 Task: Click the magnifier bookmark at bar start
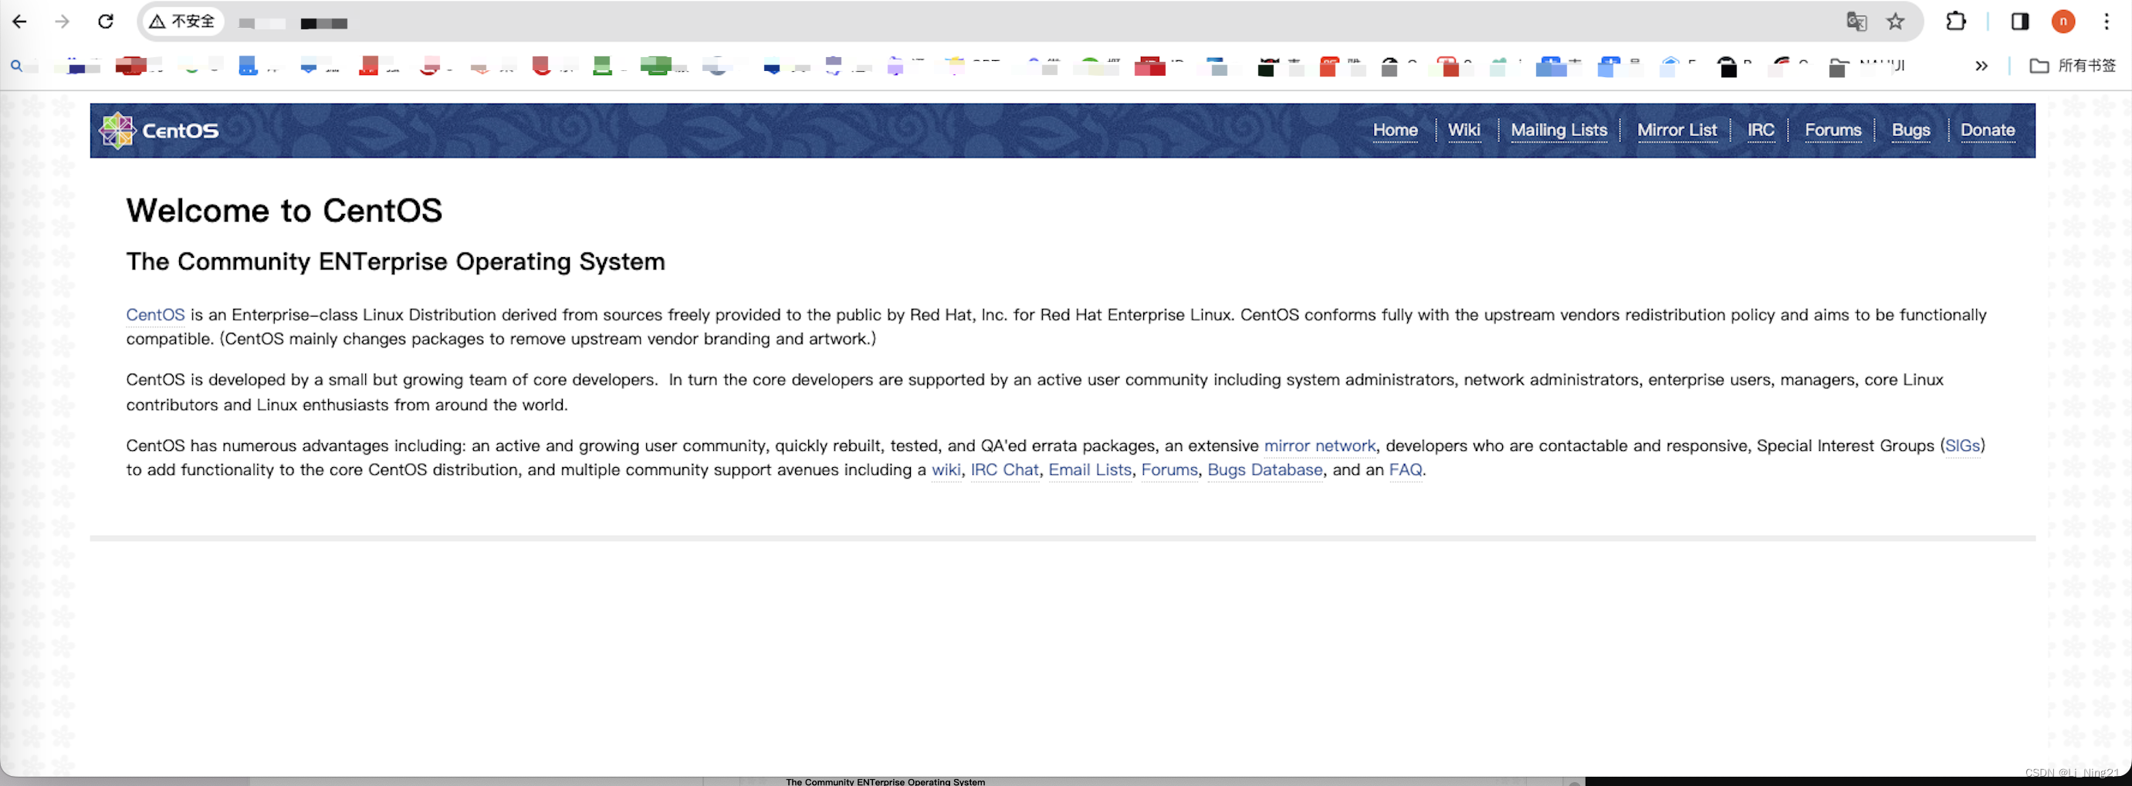16,66
